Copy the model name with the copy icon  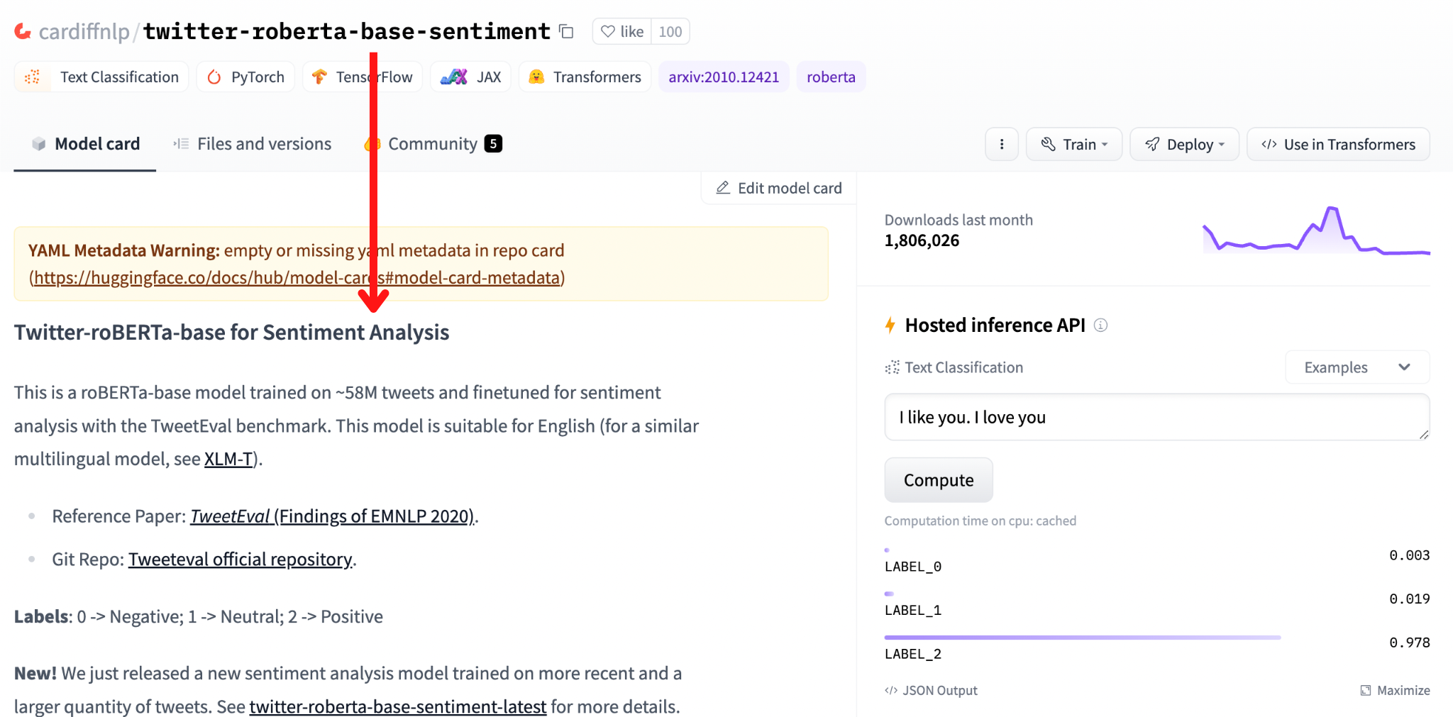[566, 31]
